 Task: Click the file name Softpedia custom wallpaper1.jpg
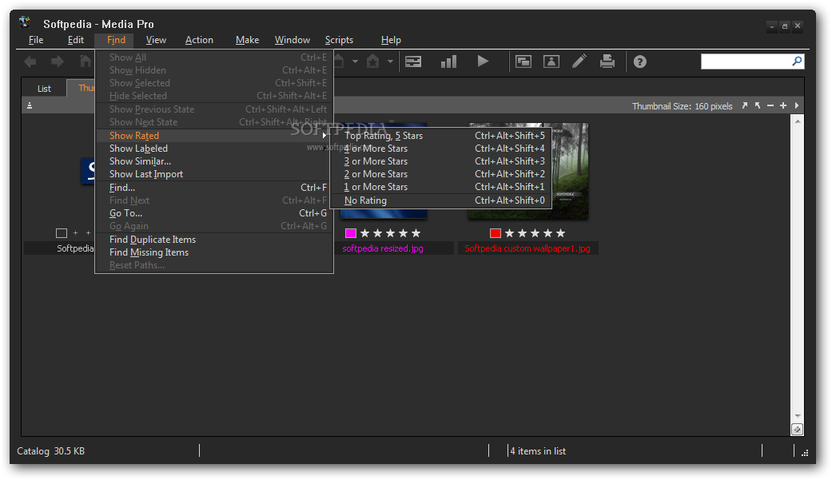(x=527, y=248)
